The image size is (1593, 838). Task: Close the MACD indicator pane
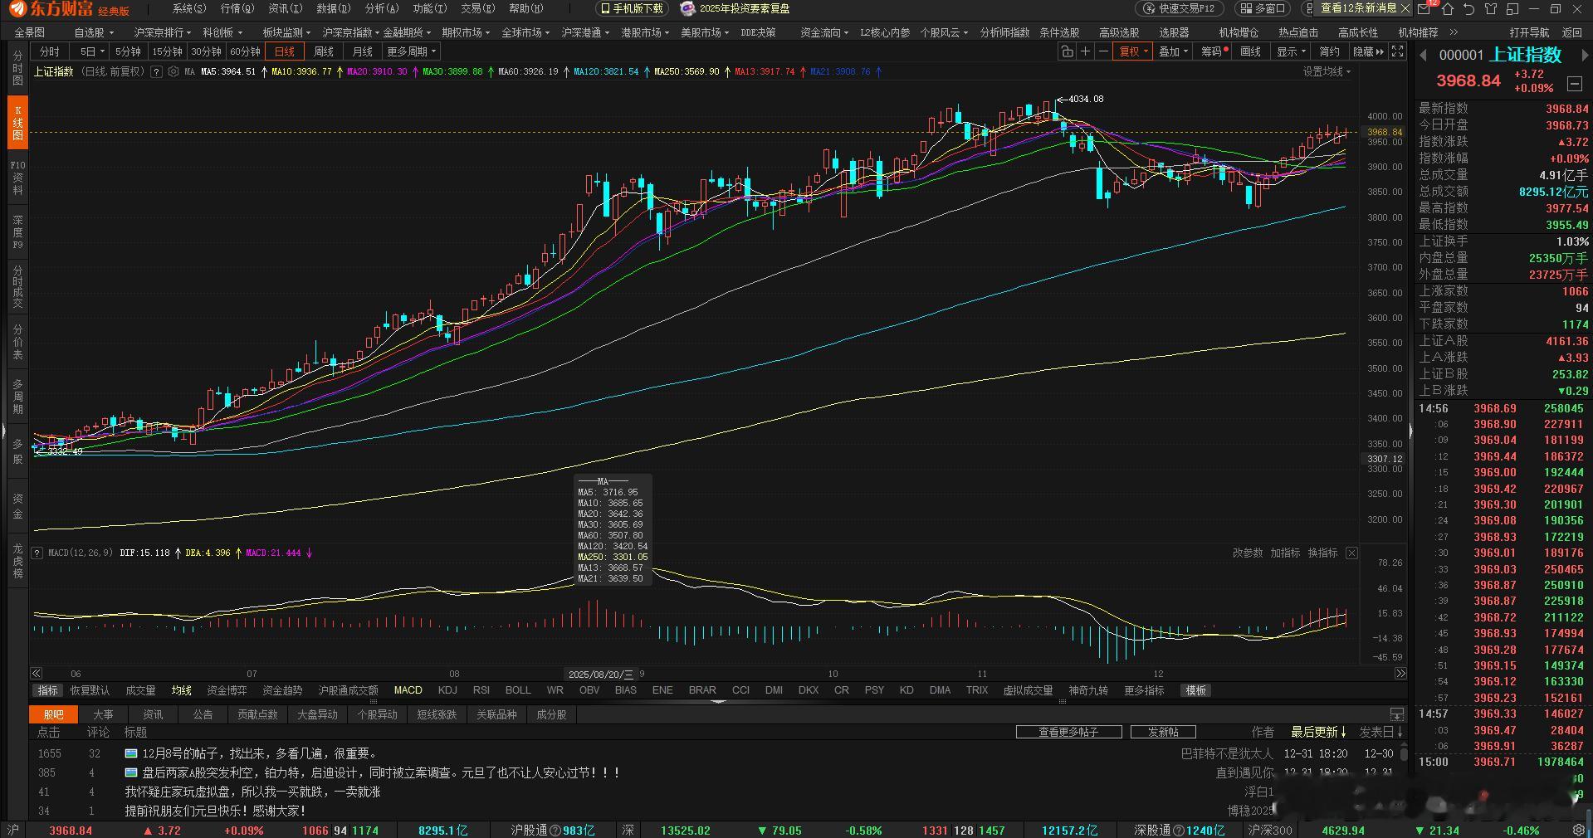tap(1351, 553)
